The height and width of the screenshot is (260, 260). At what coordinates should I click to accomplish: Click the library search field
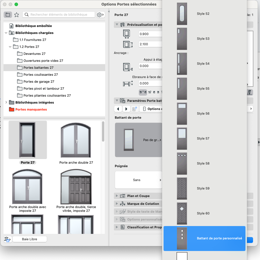pyautogui.click(x=59, y=15)
